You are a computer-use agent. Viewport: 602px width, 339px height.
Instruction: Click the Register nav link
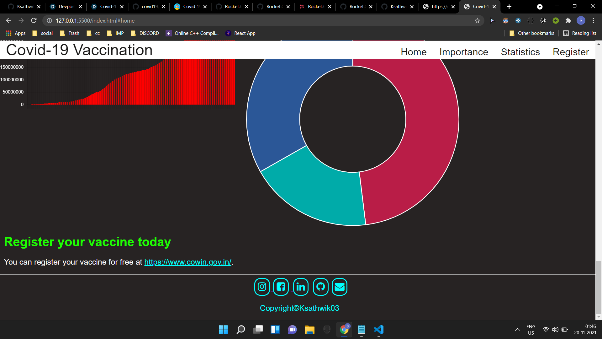(x=571, y=52)
